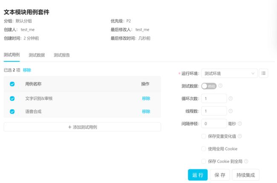Toggle select-all checkbox in 用例名称 header
277x183 pixels.
coord(12,84)
